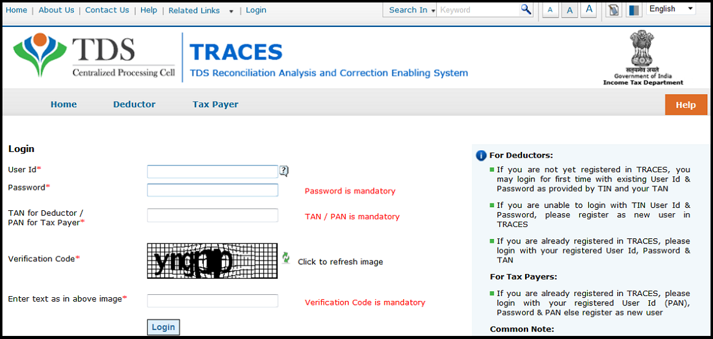
Task: Open the English language dropdown
Action: (x=671, y=9)
